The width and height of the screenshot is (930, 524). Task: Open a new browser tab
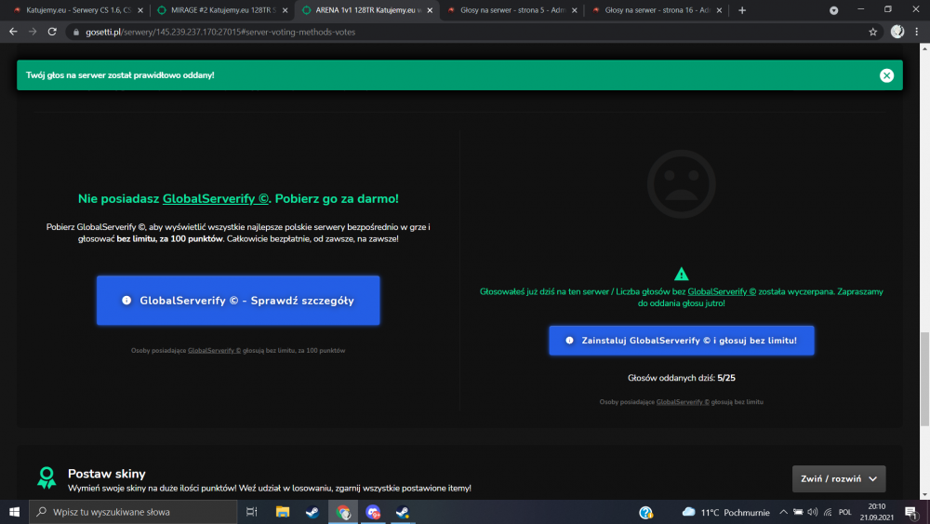click(x=742, y=10)
